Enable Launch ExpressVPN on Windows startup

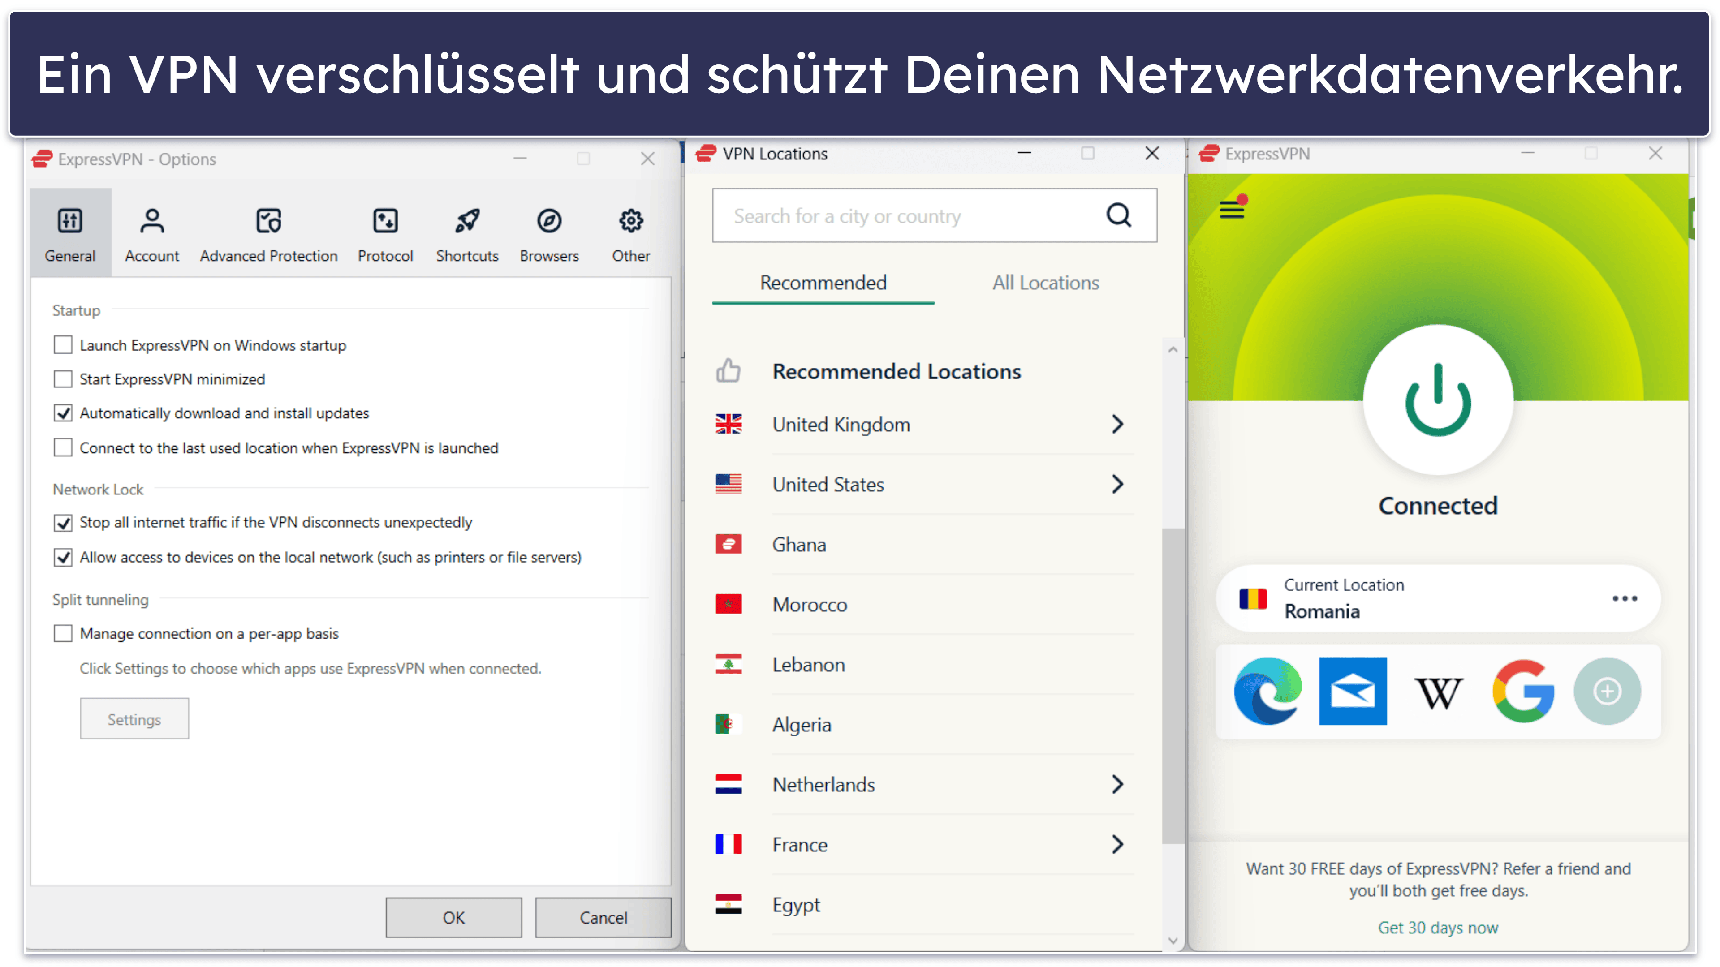click(x=63, y=345)
